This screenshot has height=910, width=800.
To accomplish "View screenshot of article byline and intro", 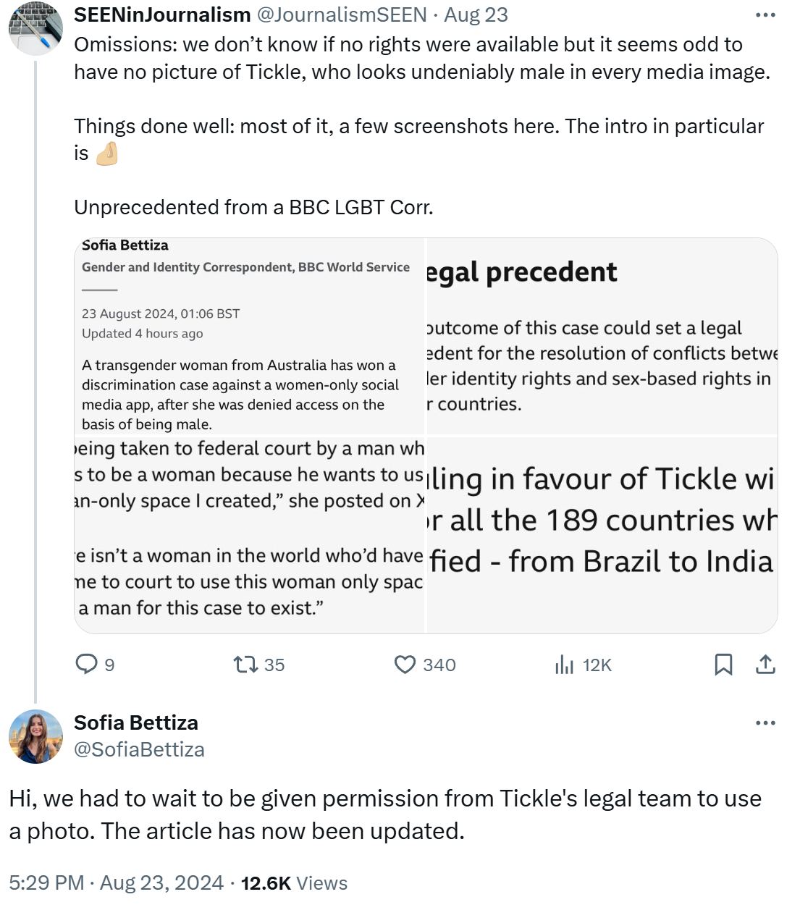I will pyautogui.click(x=249, y=337).
